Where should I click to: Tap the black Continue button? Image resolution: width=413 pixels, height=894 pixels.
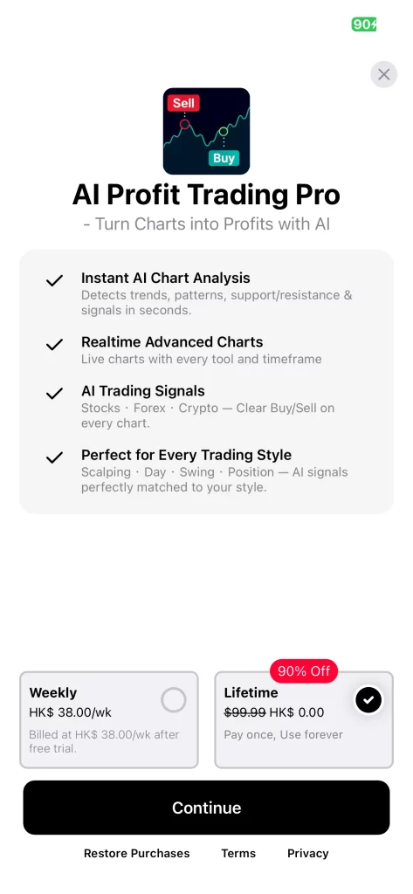click(x=206, y=808)
